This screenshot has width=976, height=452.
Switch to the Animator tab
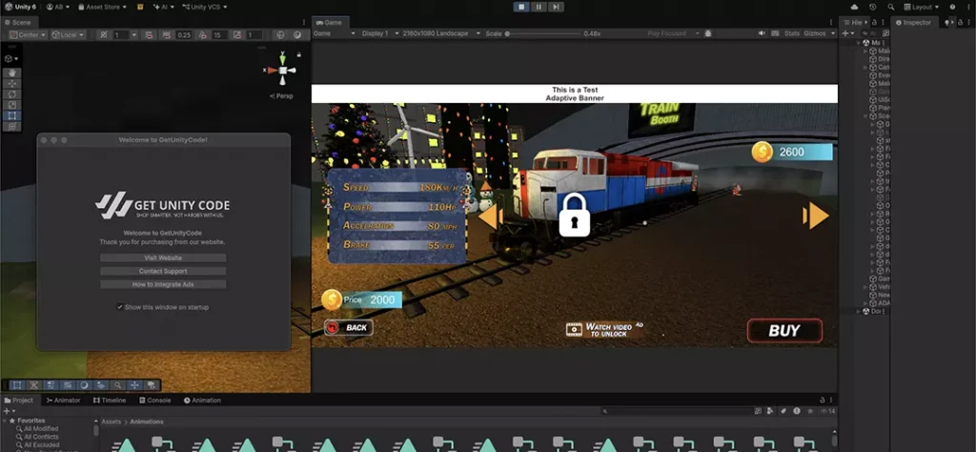pyautogui.click(x=64, y=401)
